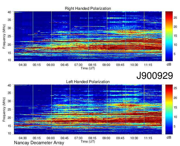Click the dB unit label of Left Handed colorbar
Screen dimensions: 180x146
click(x=169, y=138)
